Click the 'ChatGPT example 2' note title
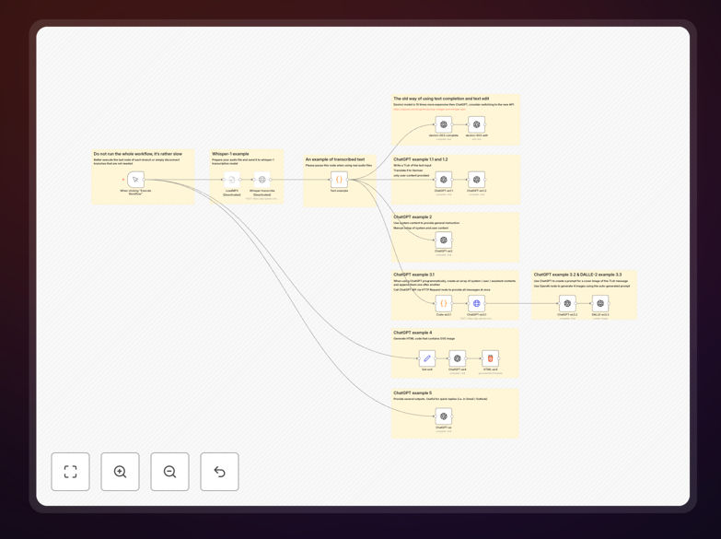 [x=413, y=217]
